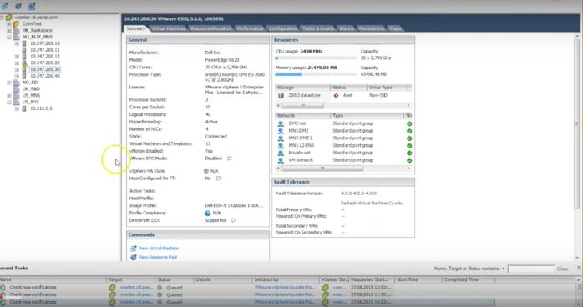Click the host icon for 10.247.200.10
Viewport: 583px width, 307px height.
click(24, 43)
